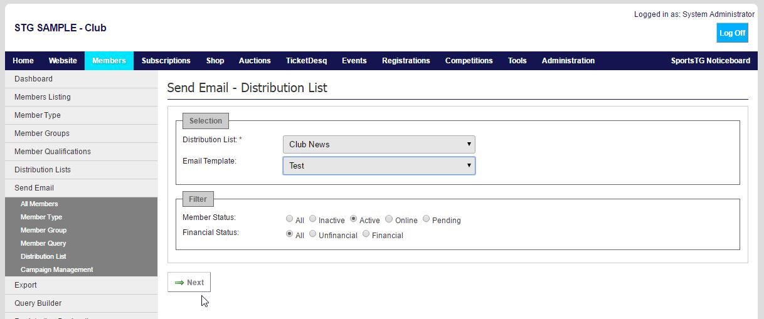Click the Selection group legend

[206, 121]
